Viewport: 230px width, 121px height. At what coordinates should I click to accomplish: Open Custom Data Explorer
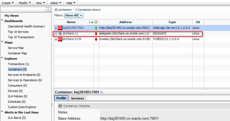tap(22, 107)
